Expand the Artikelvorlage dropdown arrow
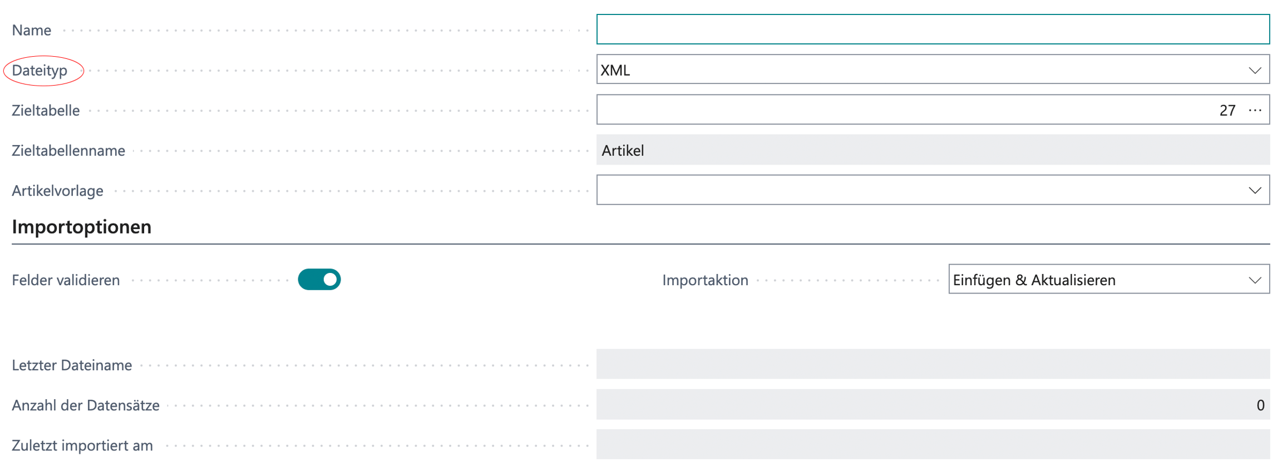 click(1255, 191)
